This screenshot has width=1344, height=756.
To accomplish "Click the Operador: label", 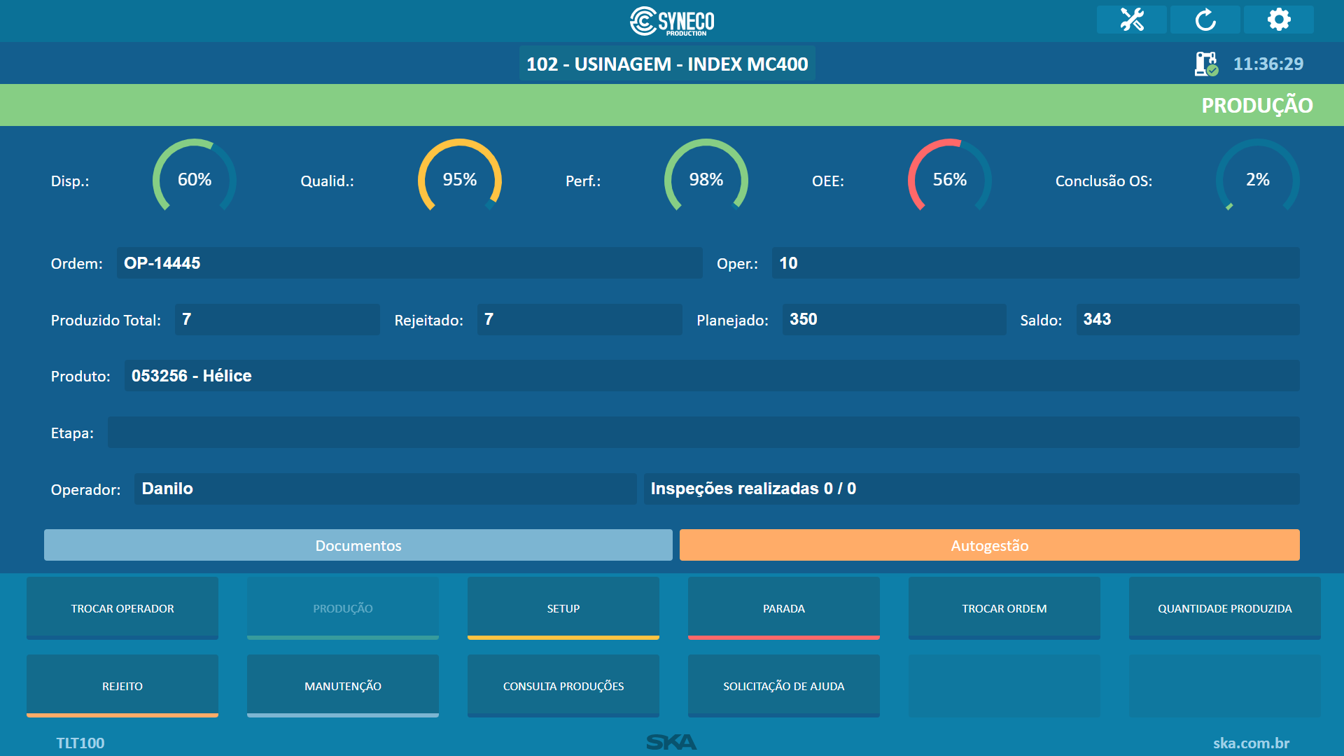I will pos(85,489).
